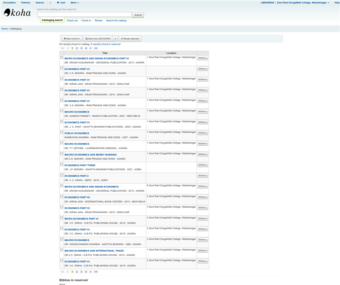The image size is (340, 285).
Task: Tick checkbox for Economics Part Three
Action: [62, 164]
